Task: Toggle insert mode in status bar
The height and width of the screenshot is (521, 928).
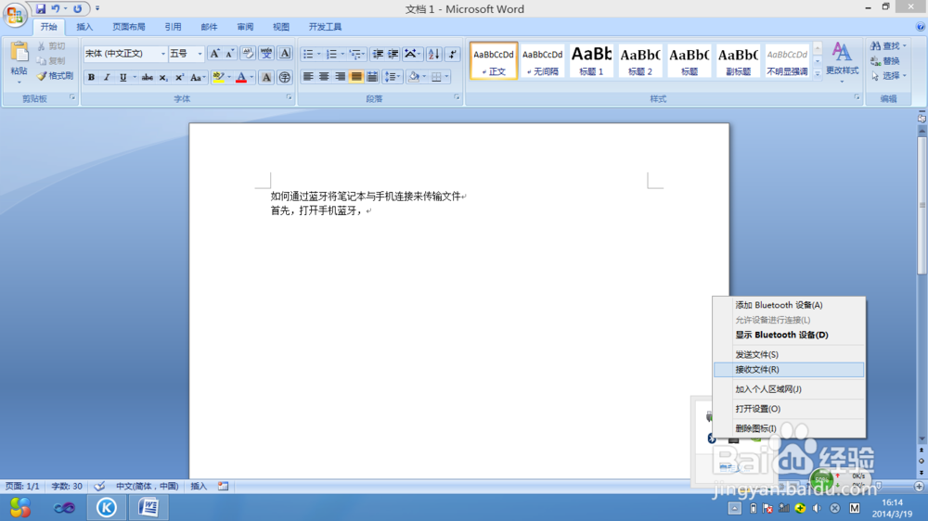Action: point(199,486)
